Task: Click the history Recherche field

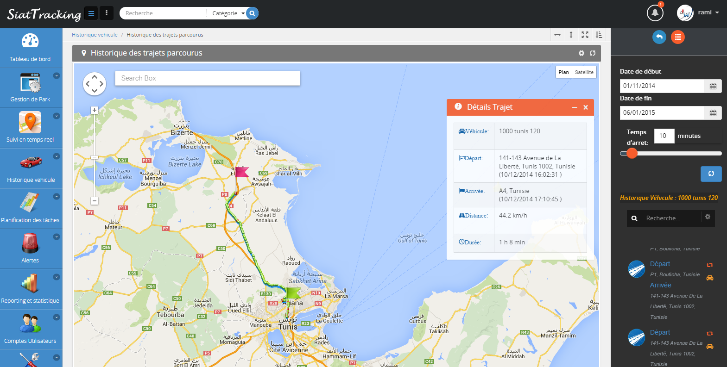Action: (x=672, y=218)
